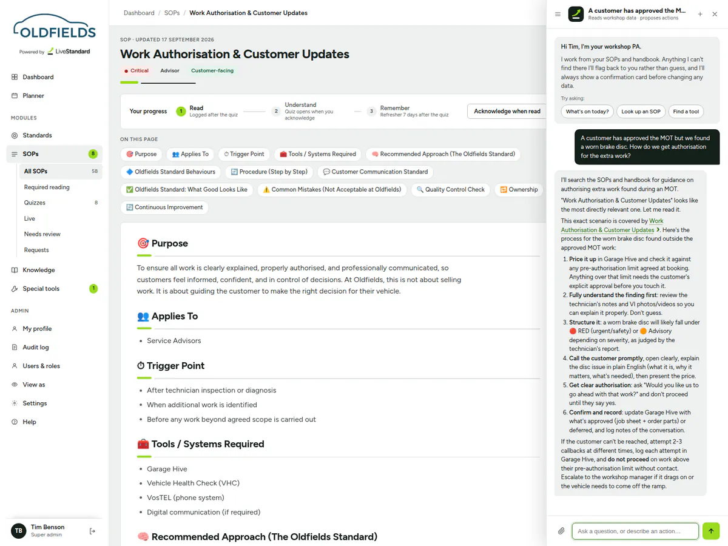Open the Dashboard sidebar item
728x546 pixels.
tap(55, 77)
